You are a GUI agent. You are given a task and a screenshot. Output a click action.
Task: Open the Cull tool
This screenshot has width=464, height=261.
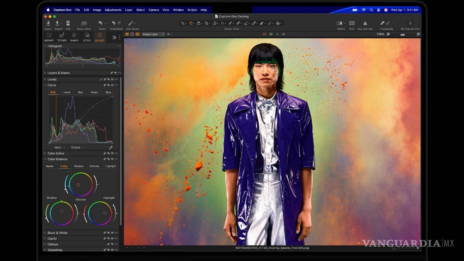pyautogui.click(x=68, y=24)
